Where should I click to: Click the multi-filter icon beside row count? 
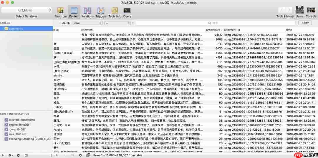pos(88,155)
